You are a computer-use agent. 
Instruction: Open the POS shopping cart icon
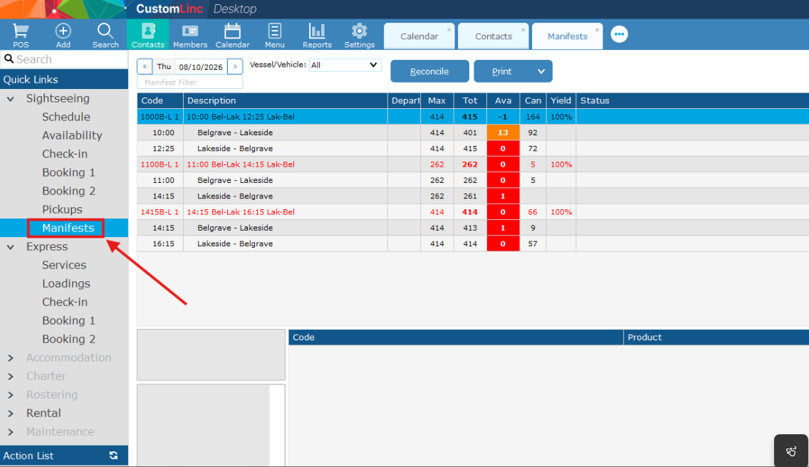click(x=21, y=35)
